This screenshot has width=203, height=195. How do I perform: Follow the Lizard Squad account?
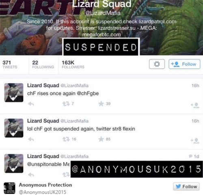coord(184,64)
